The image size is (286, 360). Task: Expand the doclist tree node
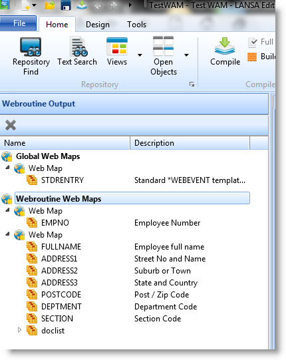(20, 330)
